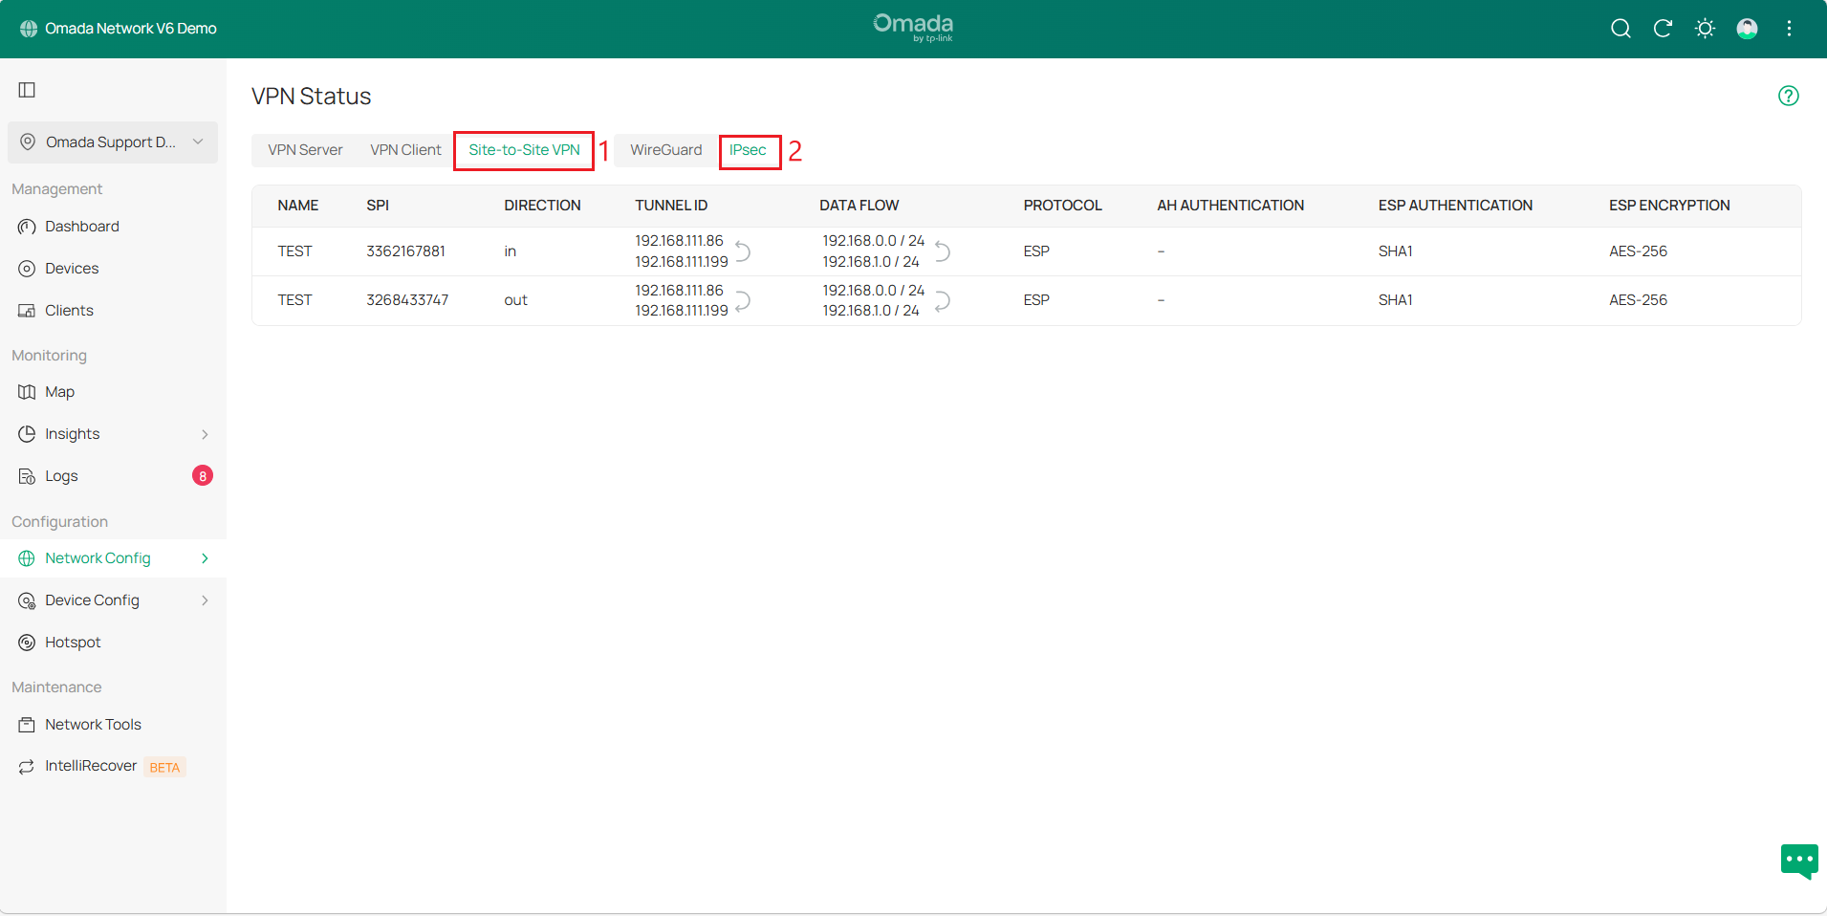
Task: Open Network Tools under Maintenance
Action: point(93,724)
